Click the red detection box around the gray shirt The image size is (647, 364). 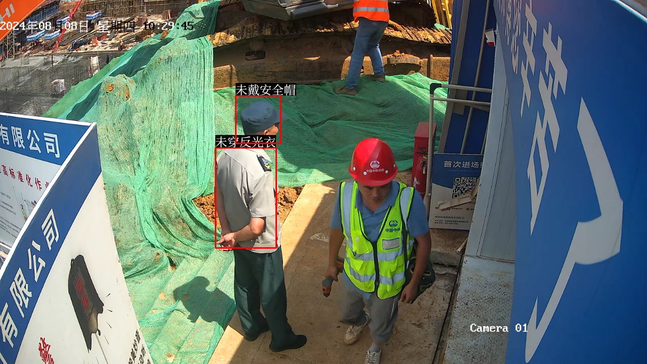pos(246,198)
